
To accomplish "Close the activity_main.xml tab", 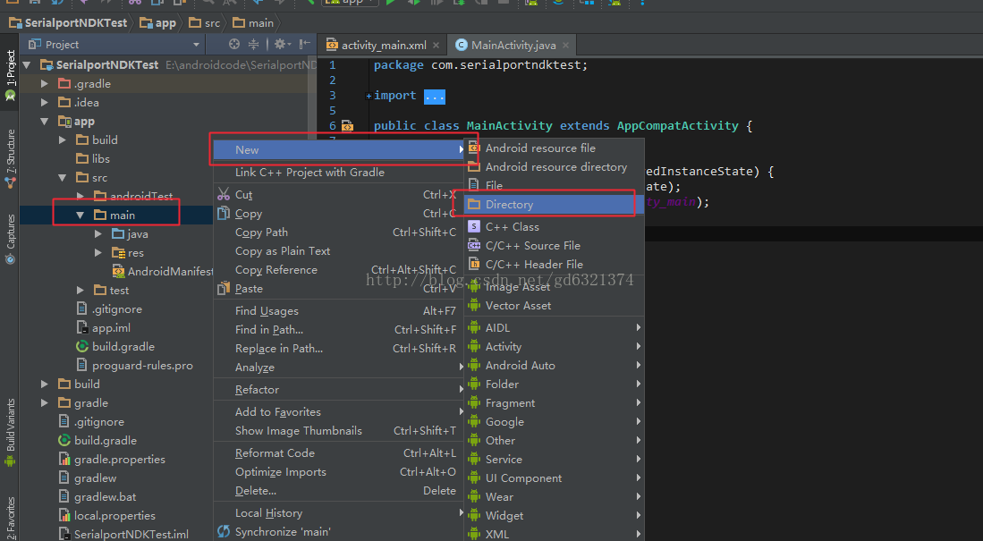I will 436,45.
